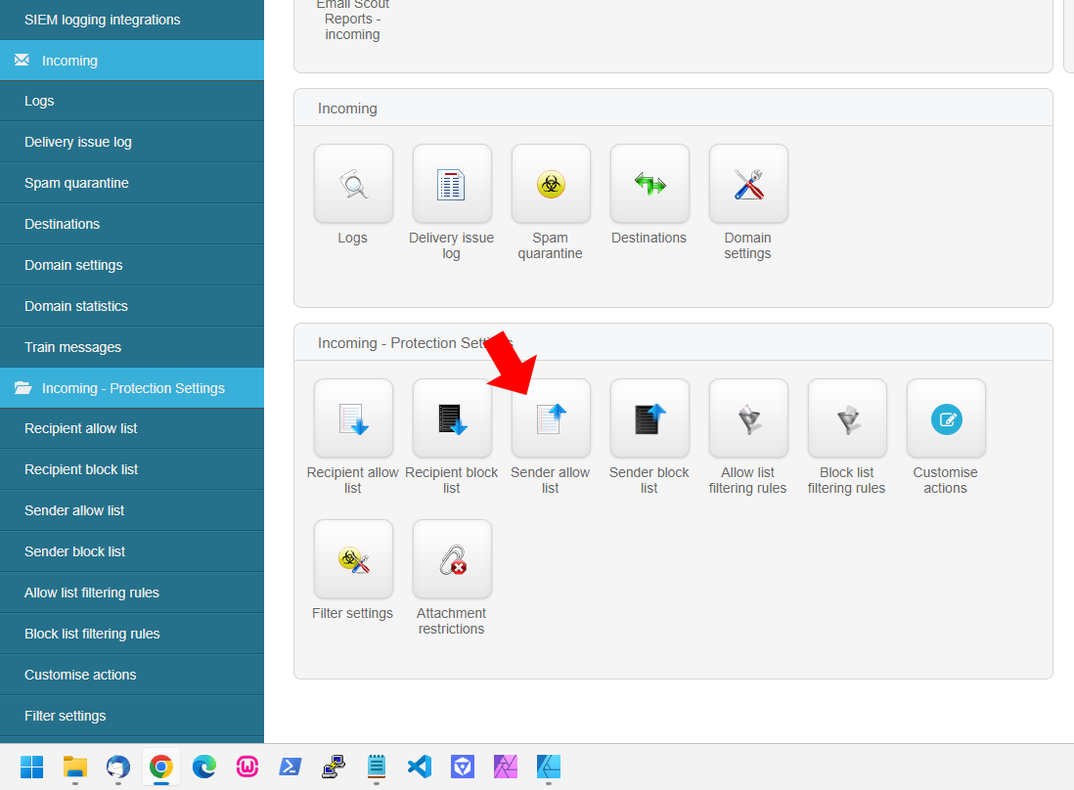Viewport: 1074px width, 790px height.
Task: Open the Destinations green arrows icon
Action: [x=649, y=184]
